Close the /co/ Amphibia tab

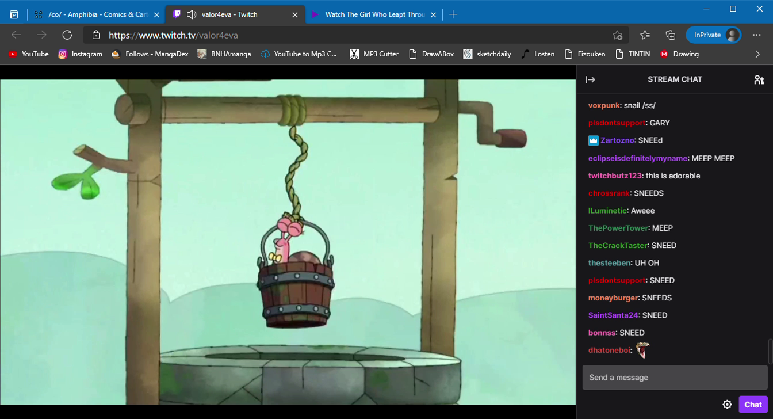coord(156,14)
